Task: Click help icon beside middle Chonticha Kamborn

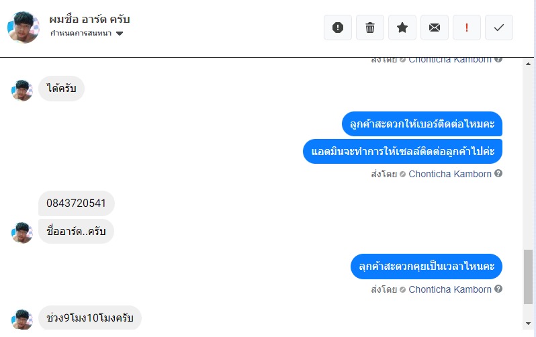Action: 498,174
